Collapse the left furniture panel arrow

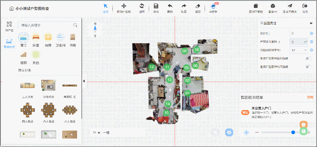tap(84, 81)
